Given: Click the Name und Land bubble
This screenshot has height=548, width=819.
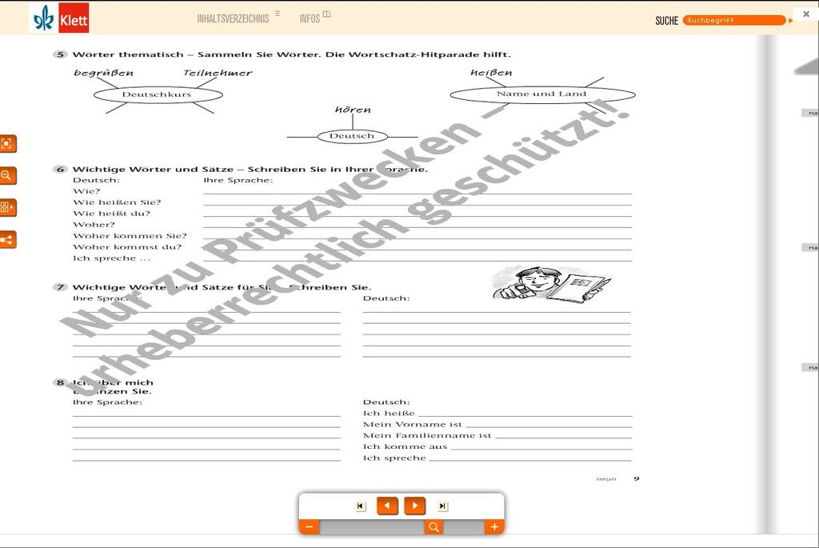Looking at the screenshot, I should (541, 94).
